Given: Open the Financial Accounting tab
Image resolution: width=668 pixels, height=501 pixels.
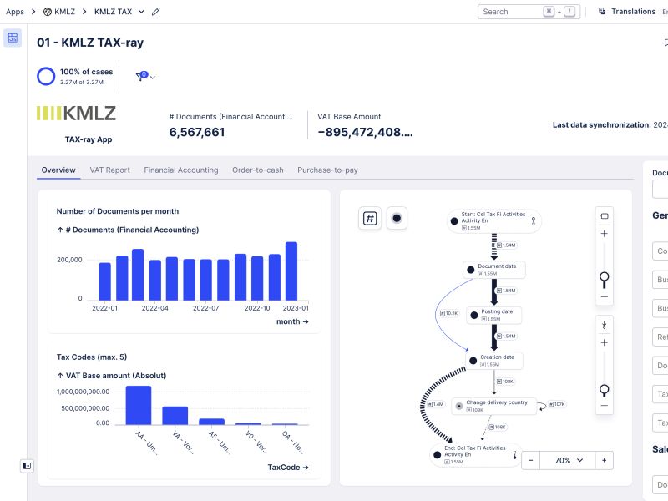Looking at the screenshot, I should tap(181, 170).
